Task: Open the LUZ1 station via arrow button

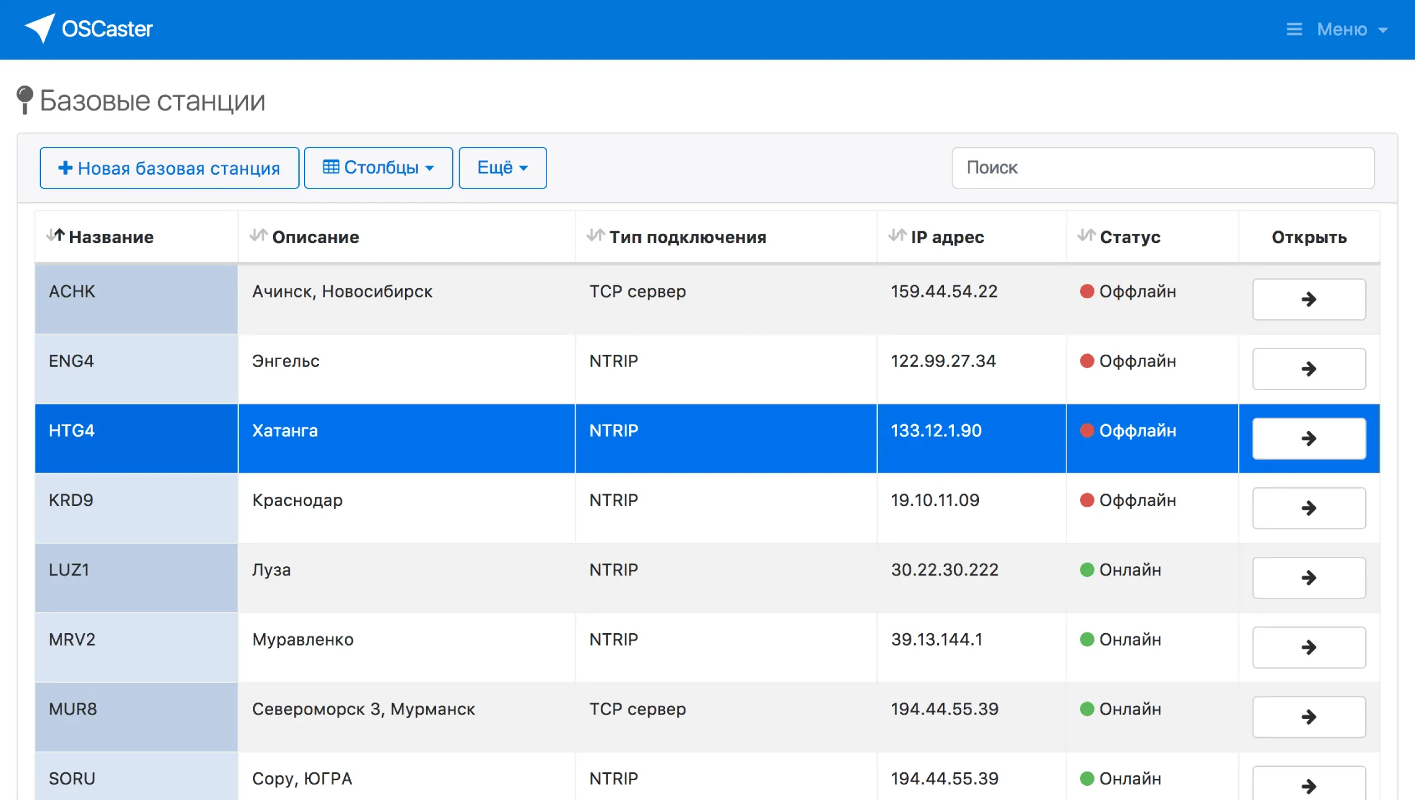Action: [1309, 577]
